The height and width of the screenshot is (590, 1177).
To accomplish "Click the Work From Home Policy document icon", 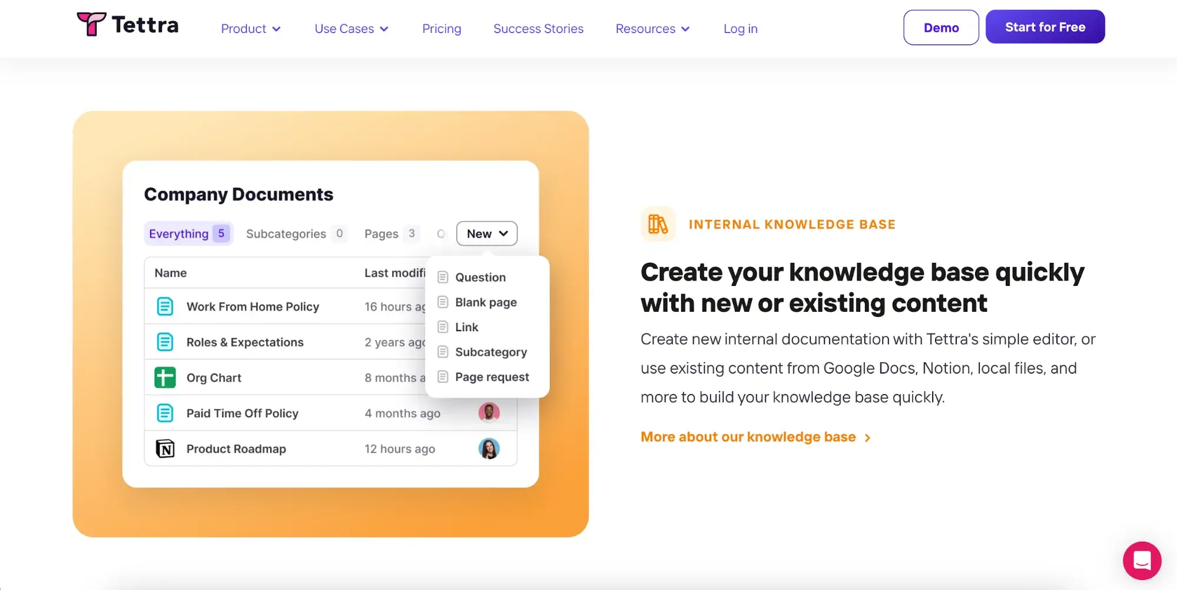I will click(165, 306).
